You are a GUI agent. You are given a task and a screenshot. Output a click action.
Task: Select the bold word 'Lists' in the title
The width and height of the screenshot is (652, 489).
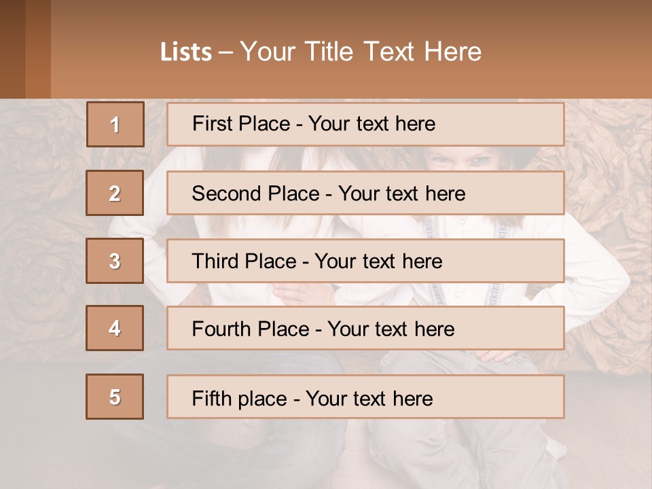(185, 52)
